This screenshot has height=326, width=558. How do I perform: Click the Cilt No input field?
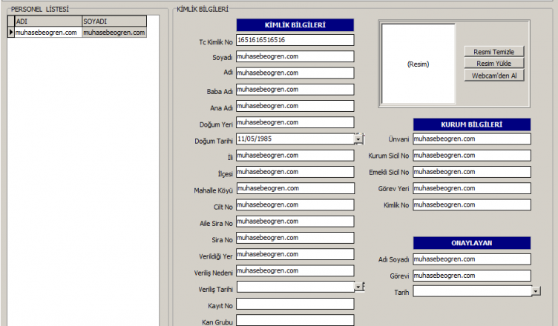295,204
